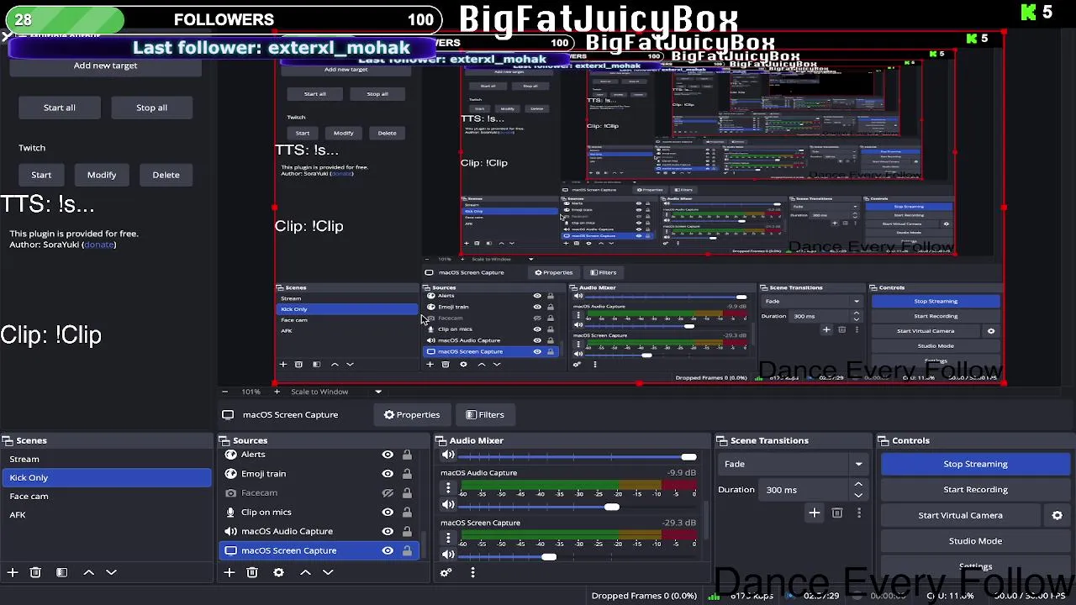The width and height of the screenshot is (1076, 605).
Task: Click green network status bars icon
Action: (x=714, y=596)
